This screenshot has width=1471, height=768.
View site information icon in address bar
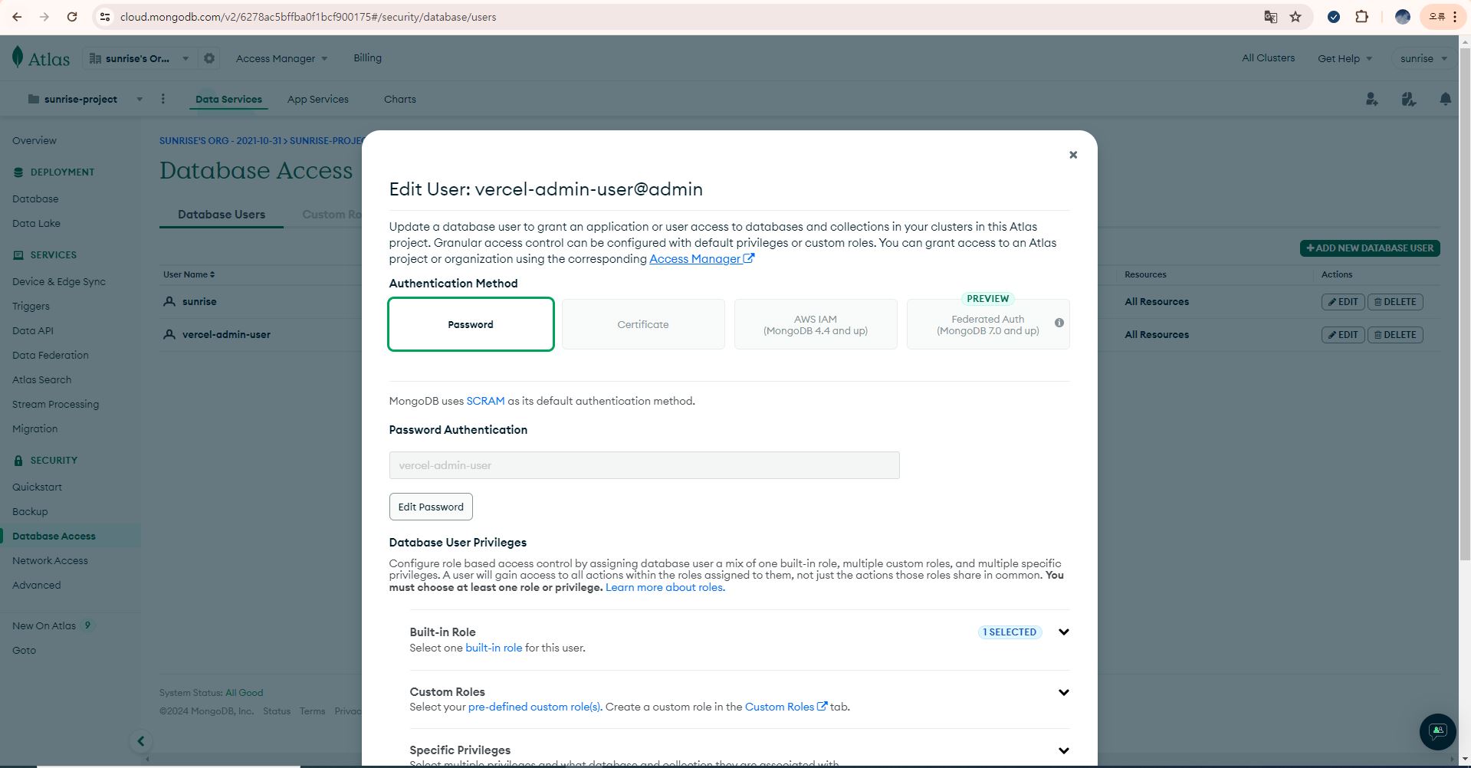pyautogui.click(x=105, y=17)
